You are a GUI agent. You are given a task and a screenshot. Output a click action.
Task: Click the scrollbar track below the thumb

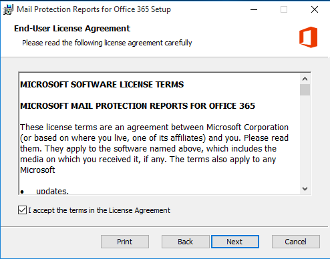point(305,140)
